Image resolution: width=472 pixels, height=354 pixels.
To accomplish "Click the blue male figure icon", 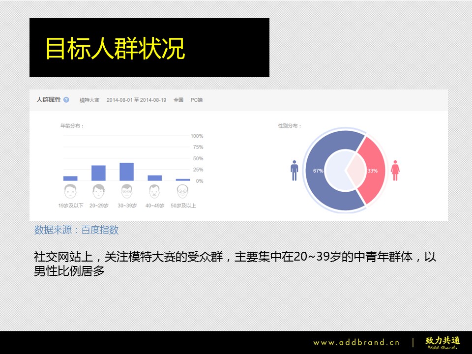I will [x=295, y=171].
